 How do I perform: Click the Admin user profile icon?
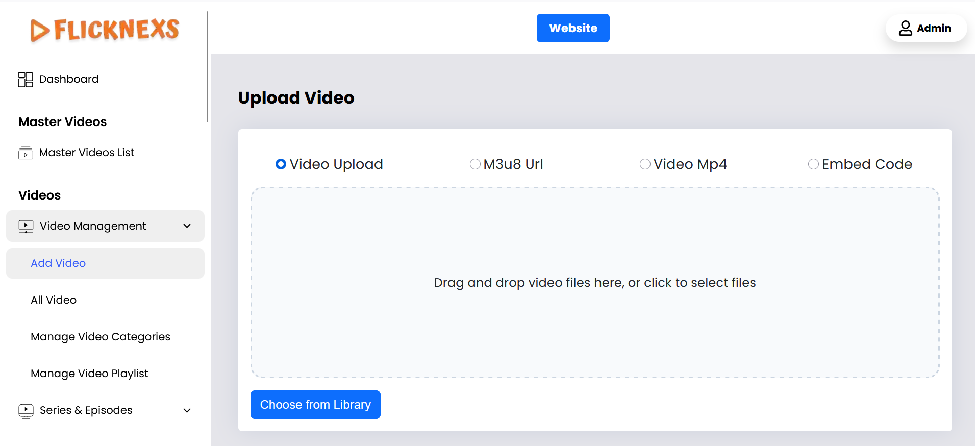pos(905,28)
